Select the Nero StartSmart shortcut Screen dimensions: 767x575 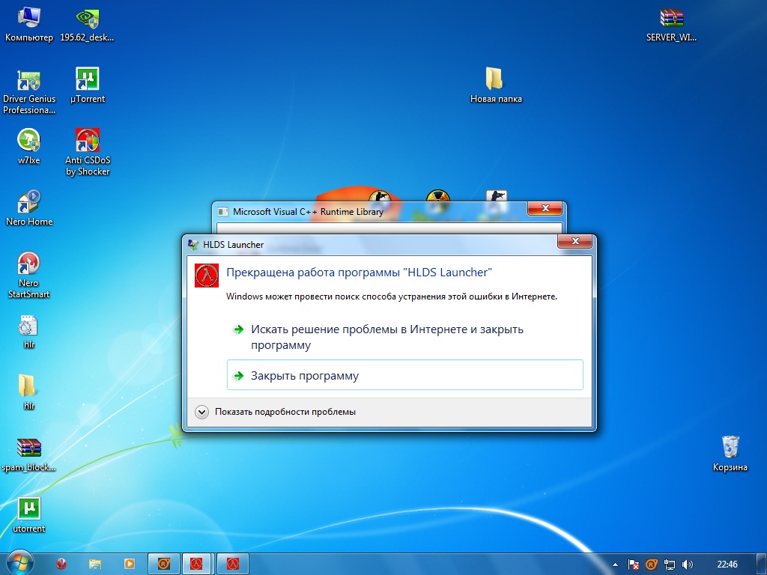(28, 276)
